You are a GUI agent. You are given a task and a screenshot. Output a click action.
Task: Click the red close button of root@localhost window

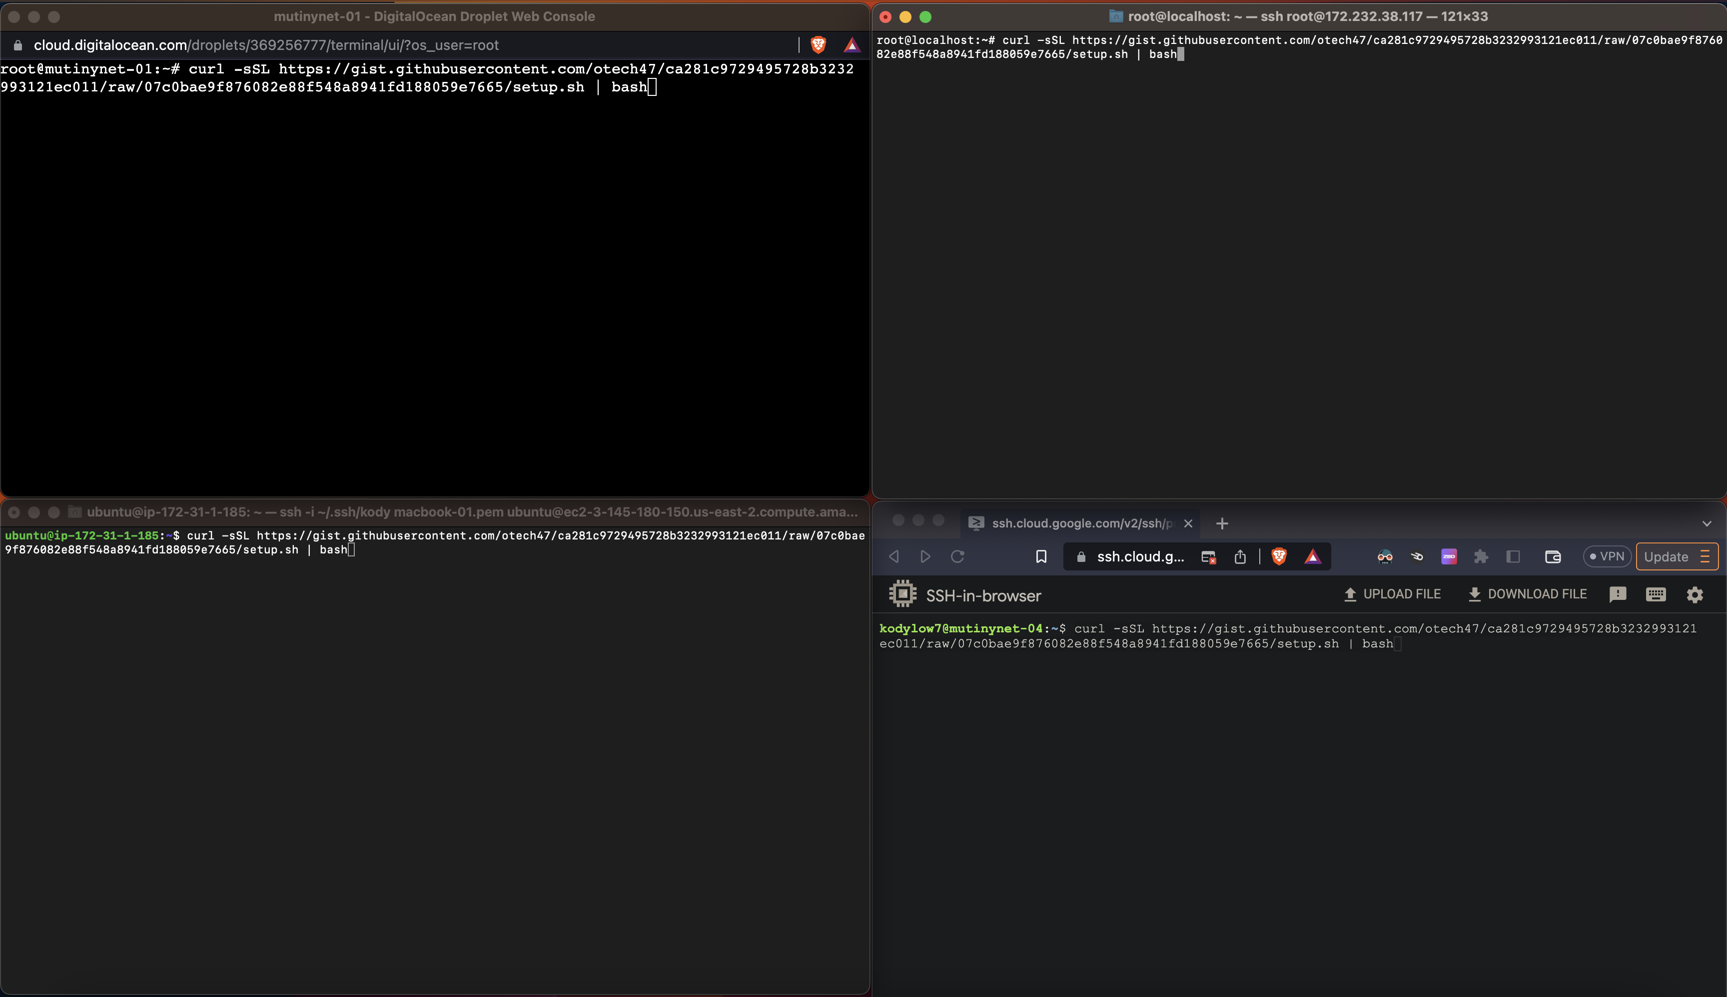(x=885, y=16)
